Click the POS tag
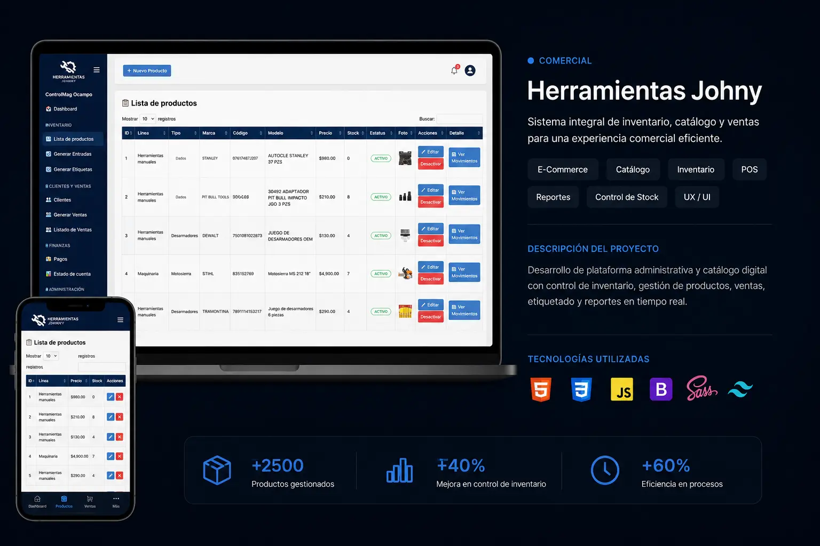The image size is (820, 546). 750,170
